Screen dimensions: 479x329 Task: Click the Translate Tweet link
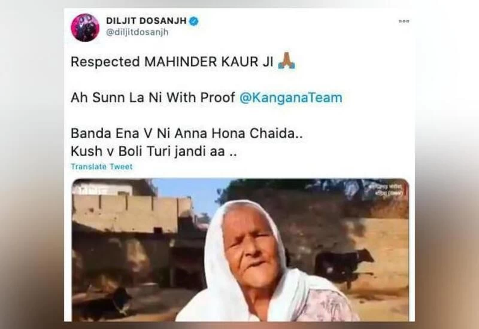point(102,167)
